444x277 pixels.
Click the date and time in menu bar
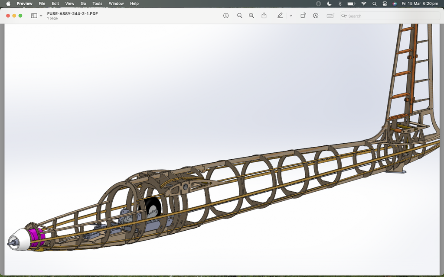click(x=420, y=3)
